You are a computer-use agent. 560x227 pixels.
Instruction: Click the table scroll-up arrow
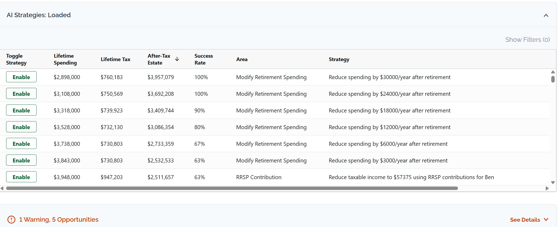553,72
